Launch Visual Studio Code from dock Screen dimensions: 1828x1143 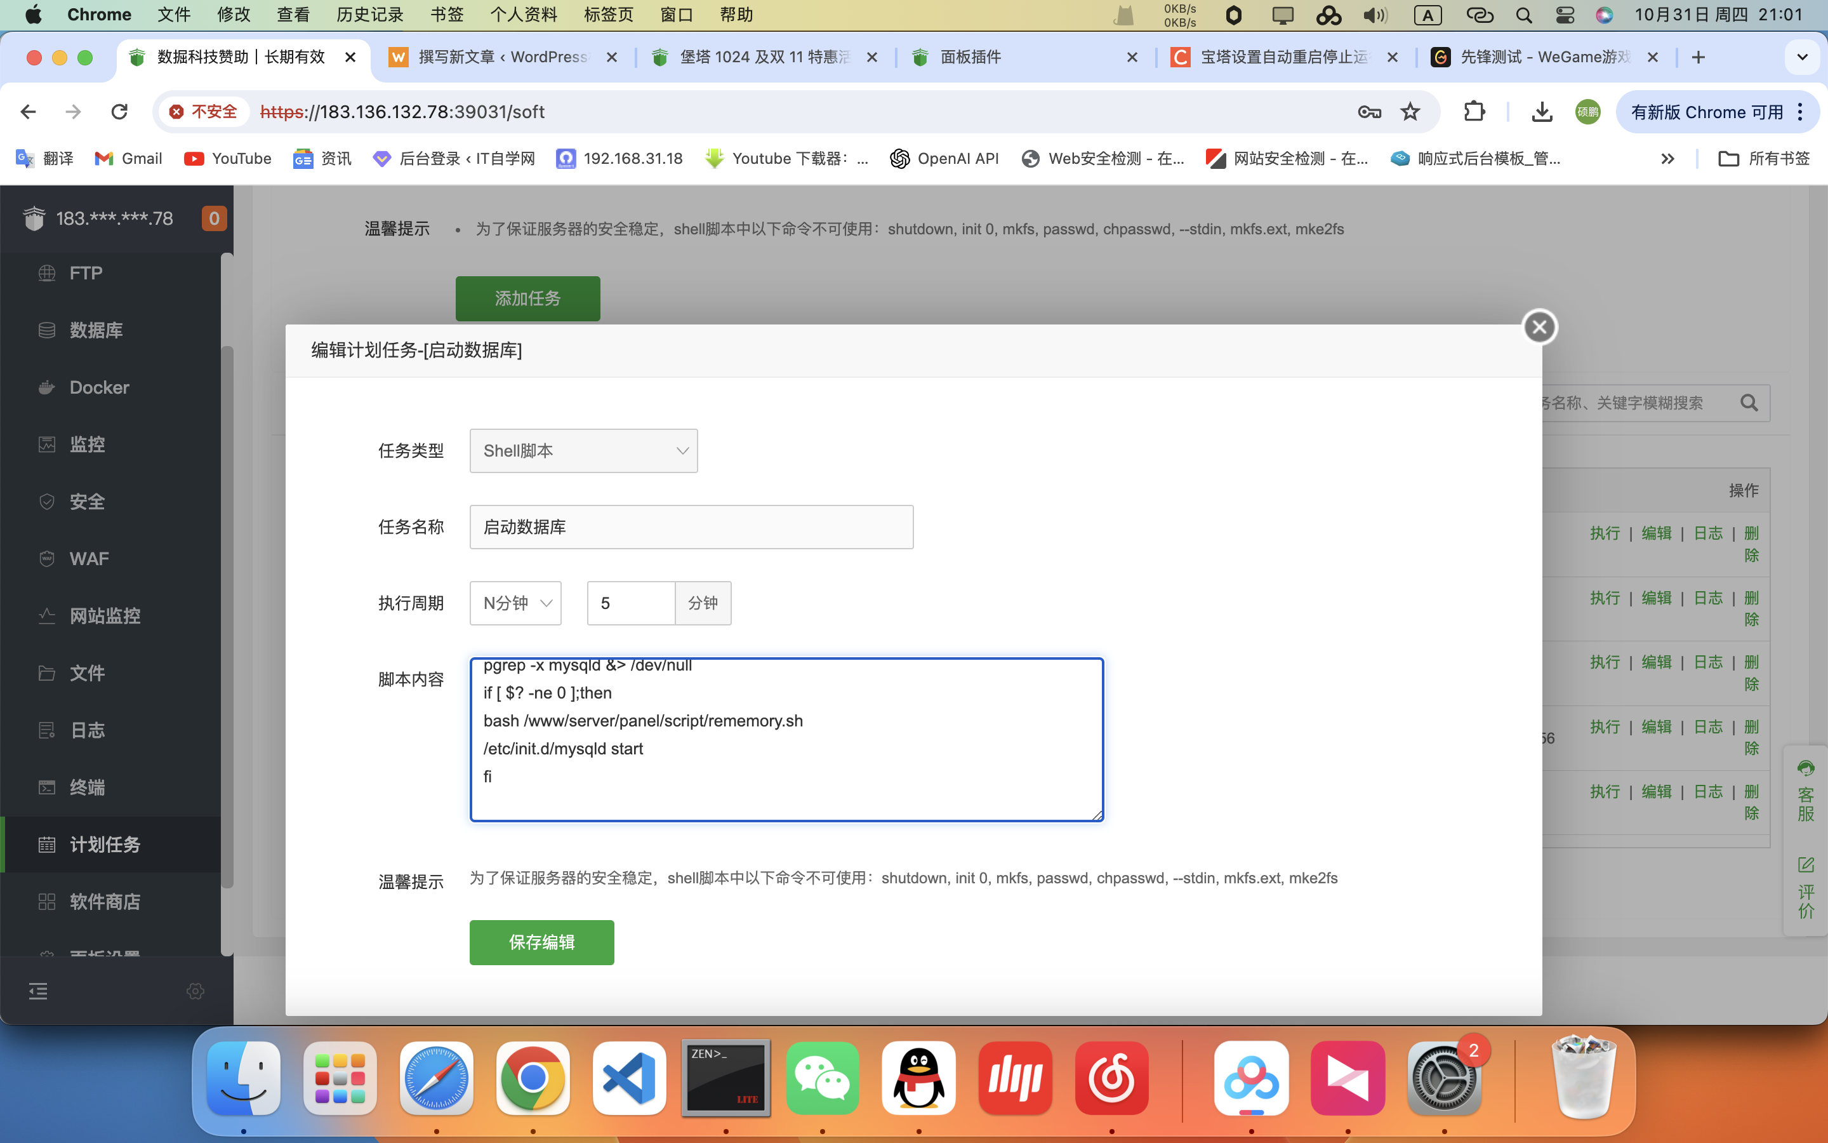629,1078
